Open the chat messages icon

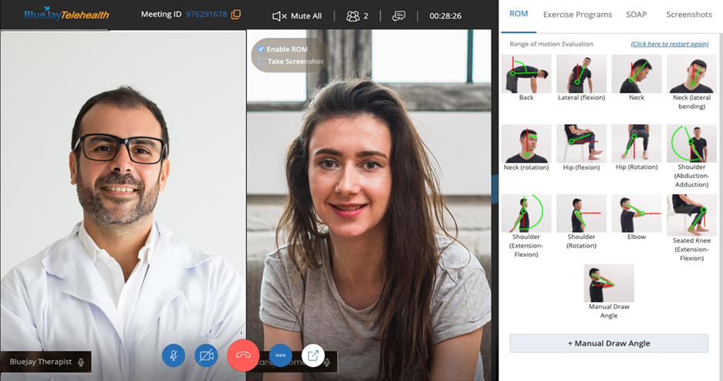coord(399,16)
